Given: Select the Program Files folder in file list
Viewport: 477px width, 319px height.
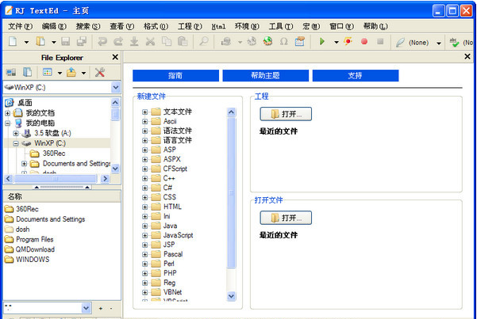Looking at the screenshot, I should point(34,239).
